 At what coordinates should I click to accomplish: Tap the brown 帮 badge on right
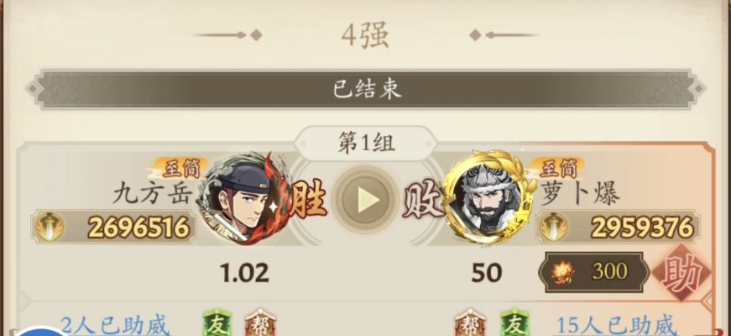click(x=470, y=323)
